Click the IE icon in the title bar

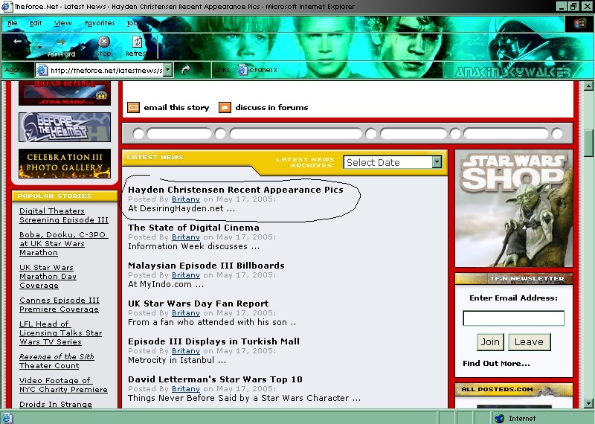tap(7, 6)
